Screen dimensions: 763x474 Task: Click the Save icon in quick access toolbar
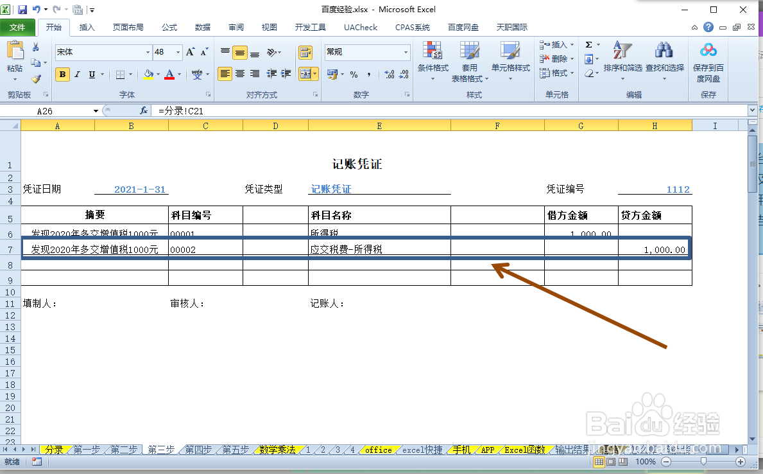coord(22,9)
